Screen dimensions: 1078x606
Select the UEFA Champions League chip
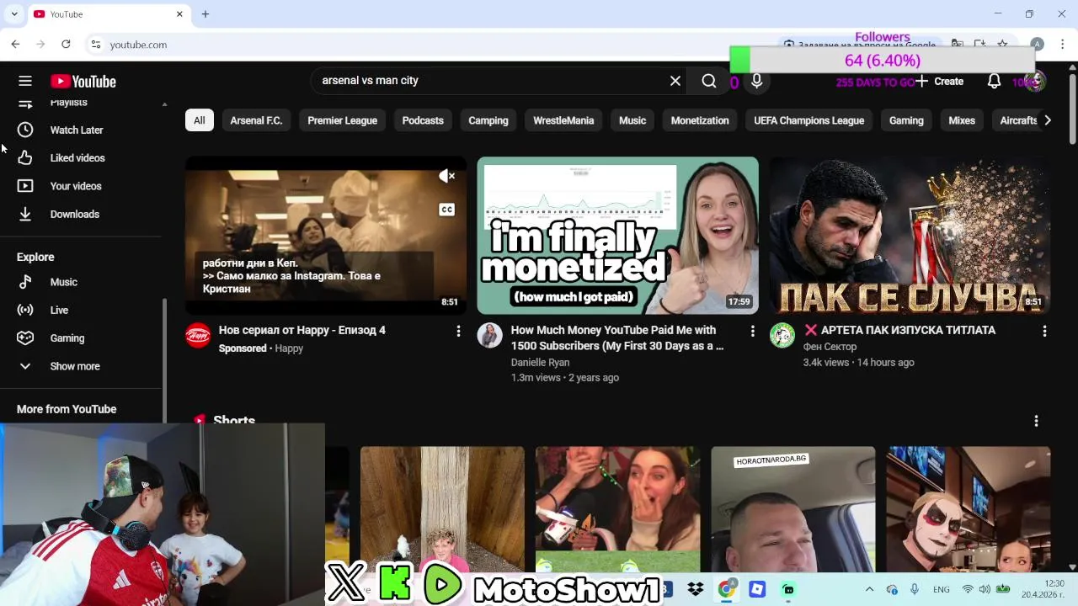pos(808,120)
